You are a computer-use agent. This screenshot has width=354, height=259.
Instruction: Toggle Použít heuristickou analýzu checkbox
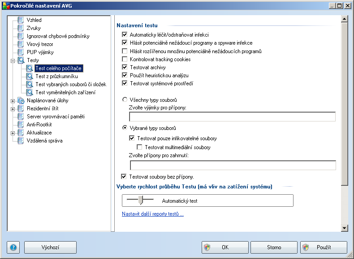[125, 75]
